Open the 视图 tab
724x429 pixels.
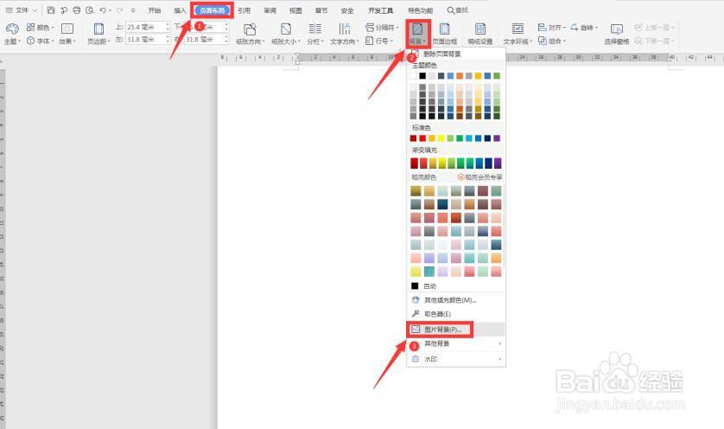pyautogui.click(x=295, y=10)
